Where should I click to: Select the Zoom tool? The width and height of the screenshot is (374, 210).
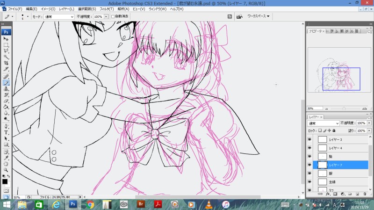click(x=6, y=170)
